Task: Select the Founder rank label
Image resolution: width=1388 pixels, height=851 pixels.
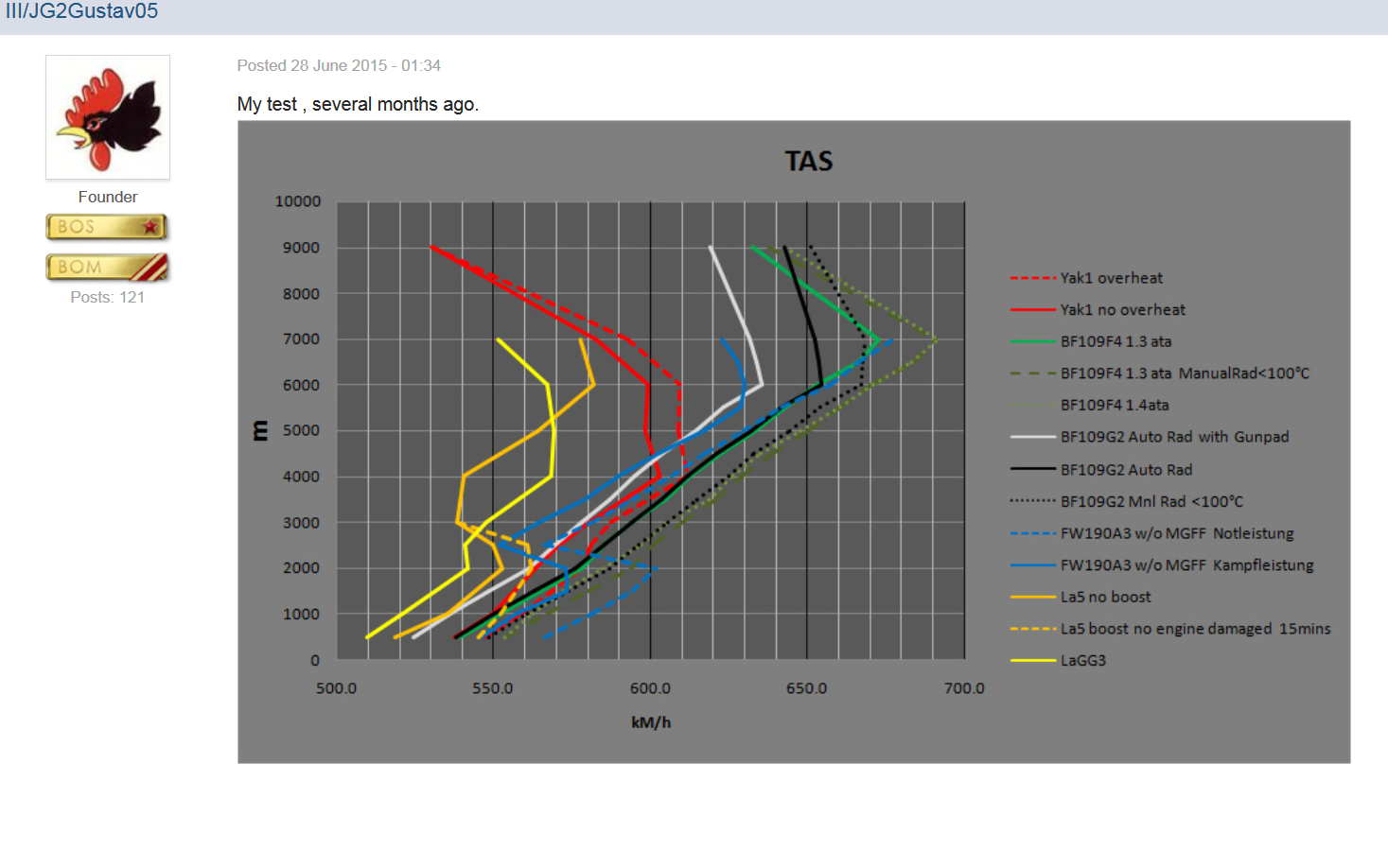Action: point(108,197)
